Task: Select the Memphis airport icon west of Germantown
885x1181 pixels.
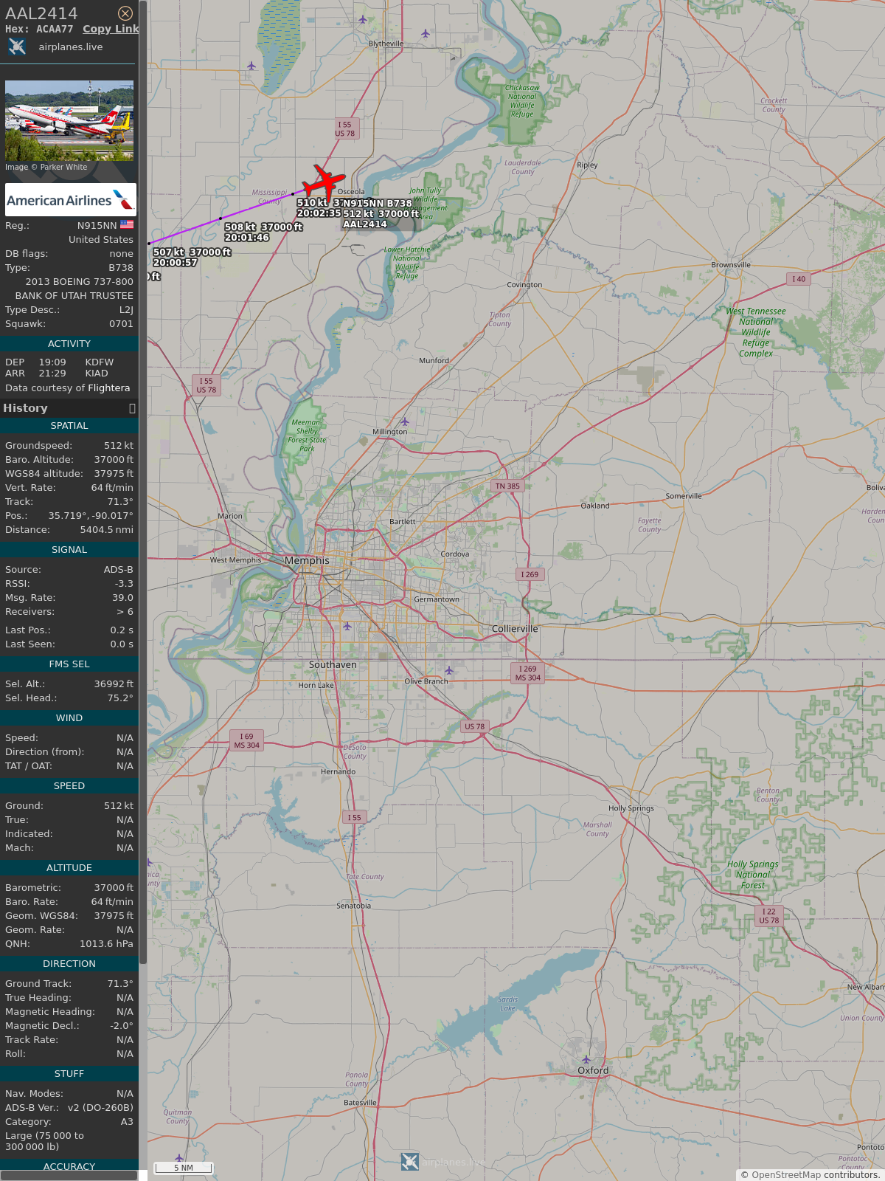Action: (347, 626)
